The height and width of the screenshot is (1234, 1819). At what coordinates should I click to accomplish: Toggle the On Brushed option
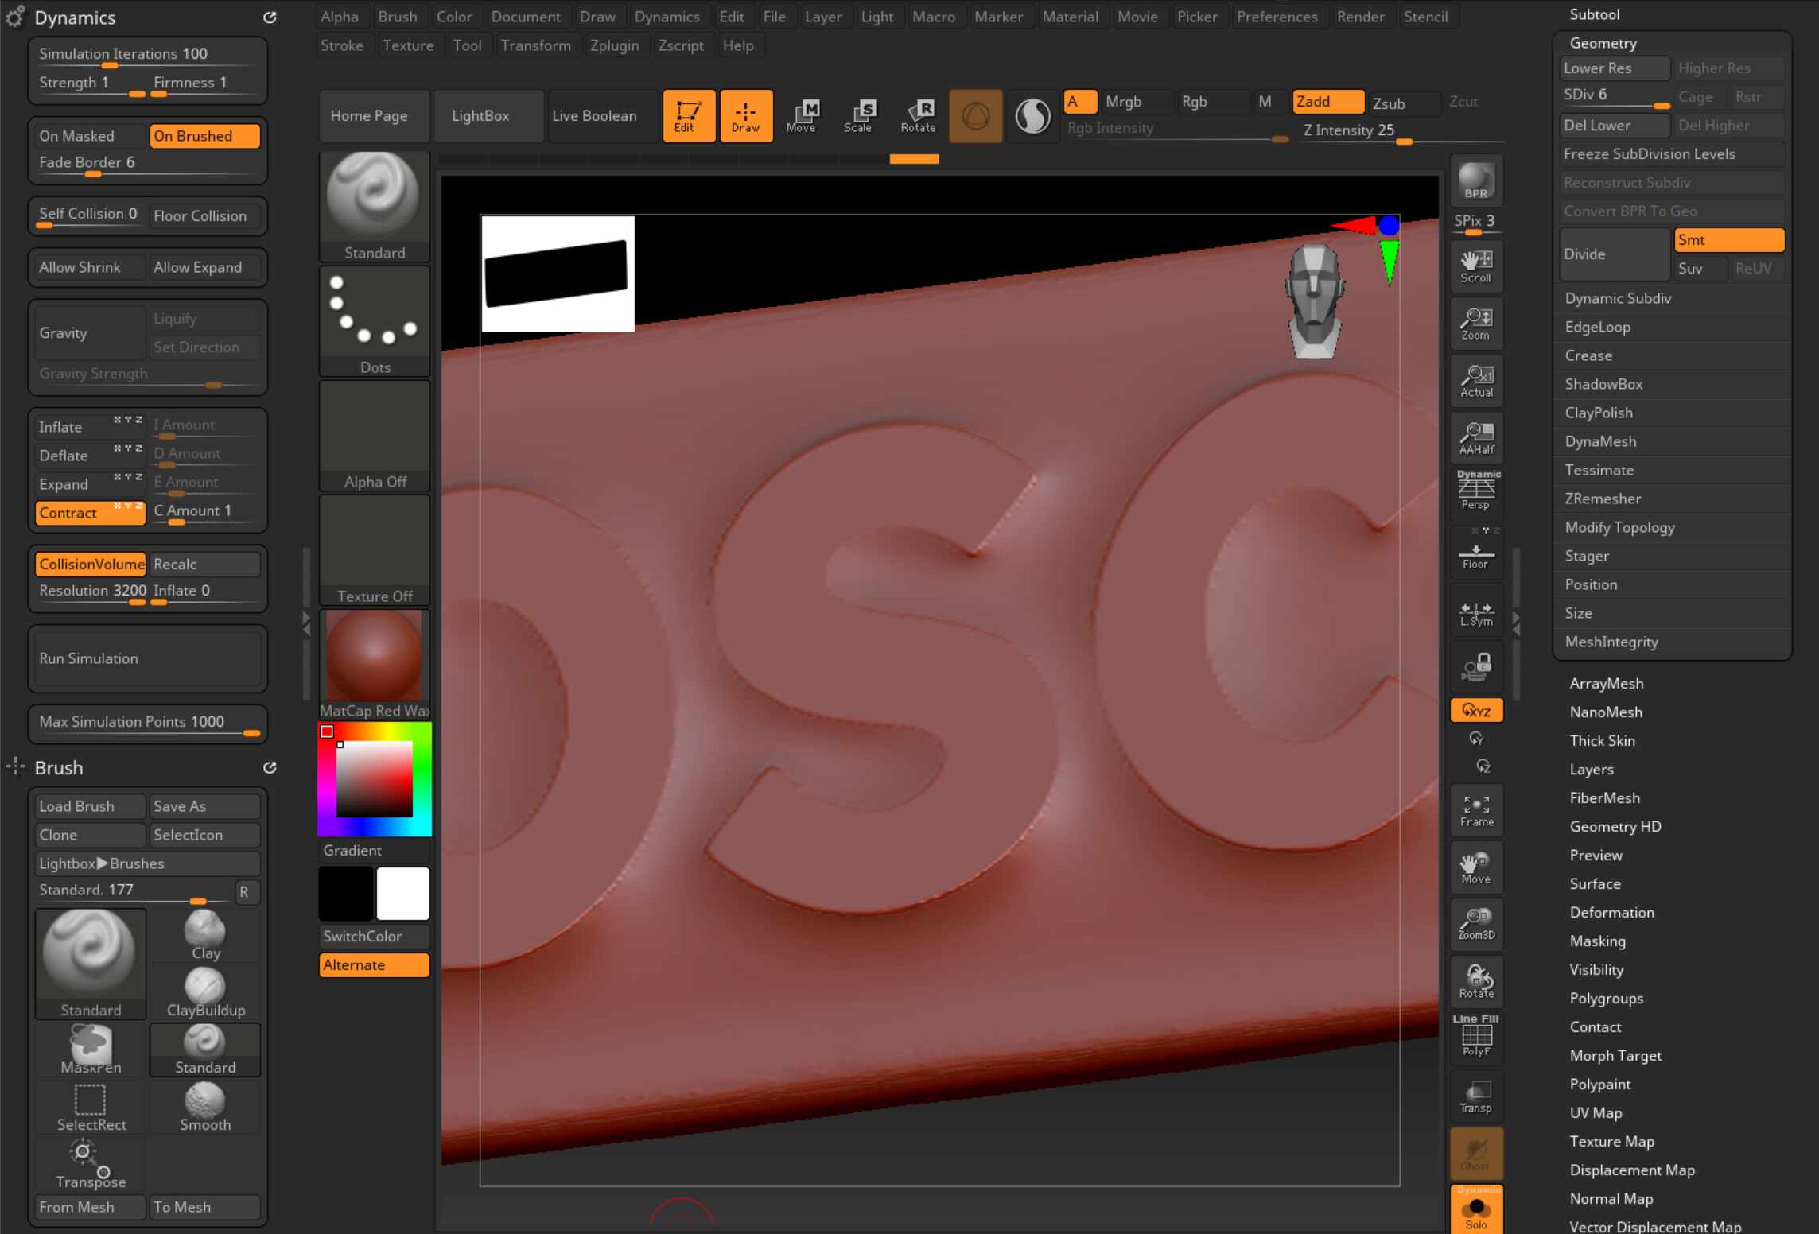[x=204, y=136]
